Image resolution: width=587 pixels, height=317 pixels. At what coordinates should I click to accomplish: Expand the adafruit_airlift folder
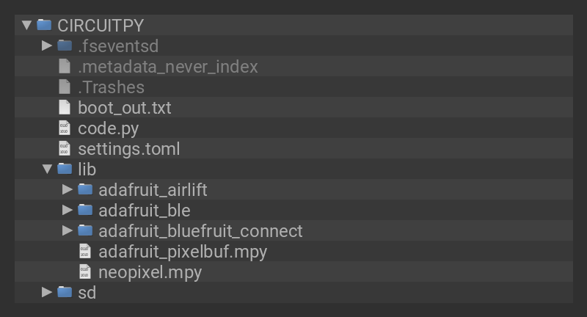pyautogui.click(x=68, y=189)
